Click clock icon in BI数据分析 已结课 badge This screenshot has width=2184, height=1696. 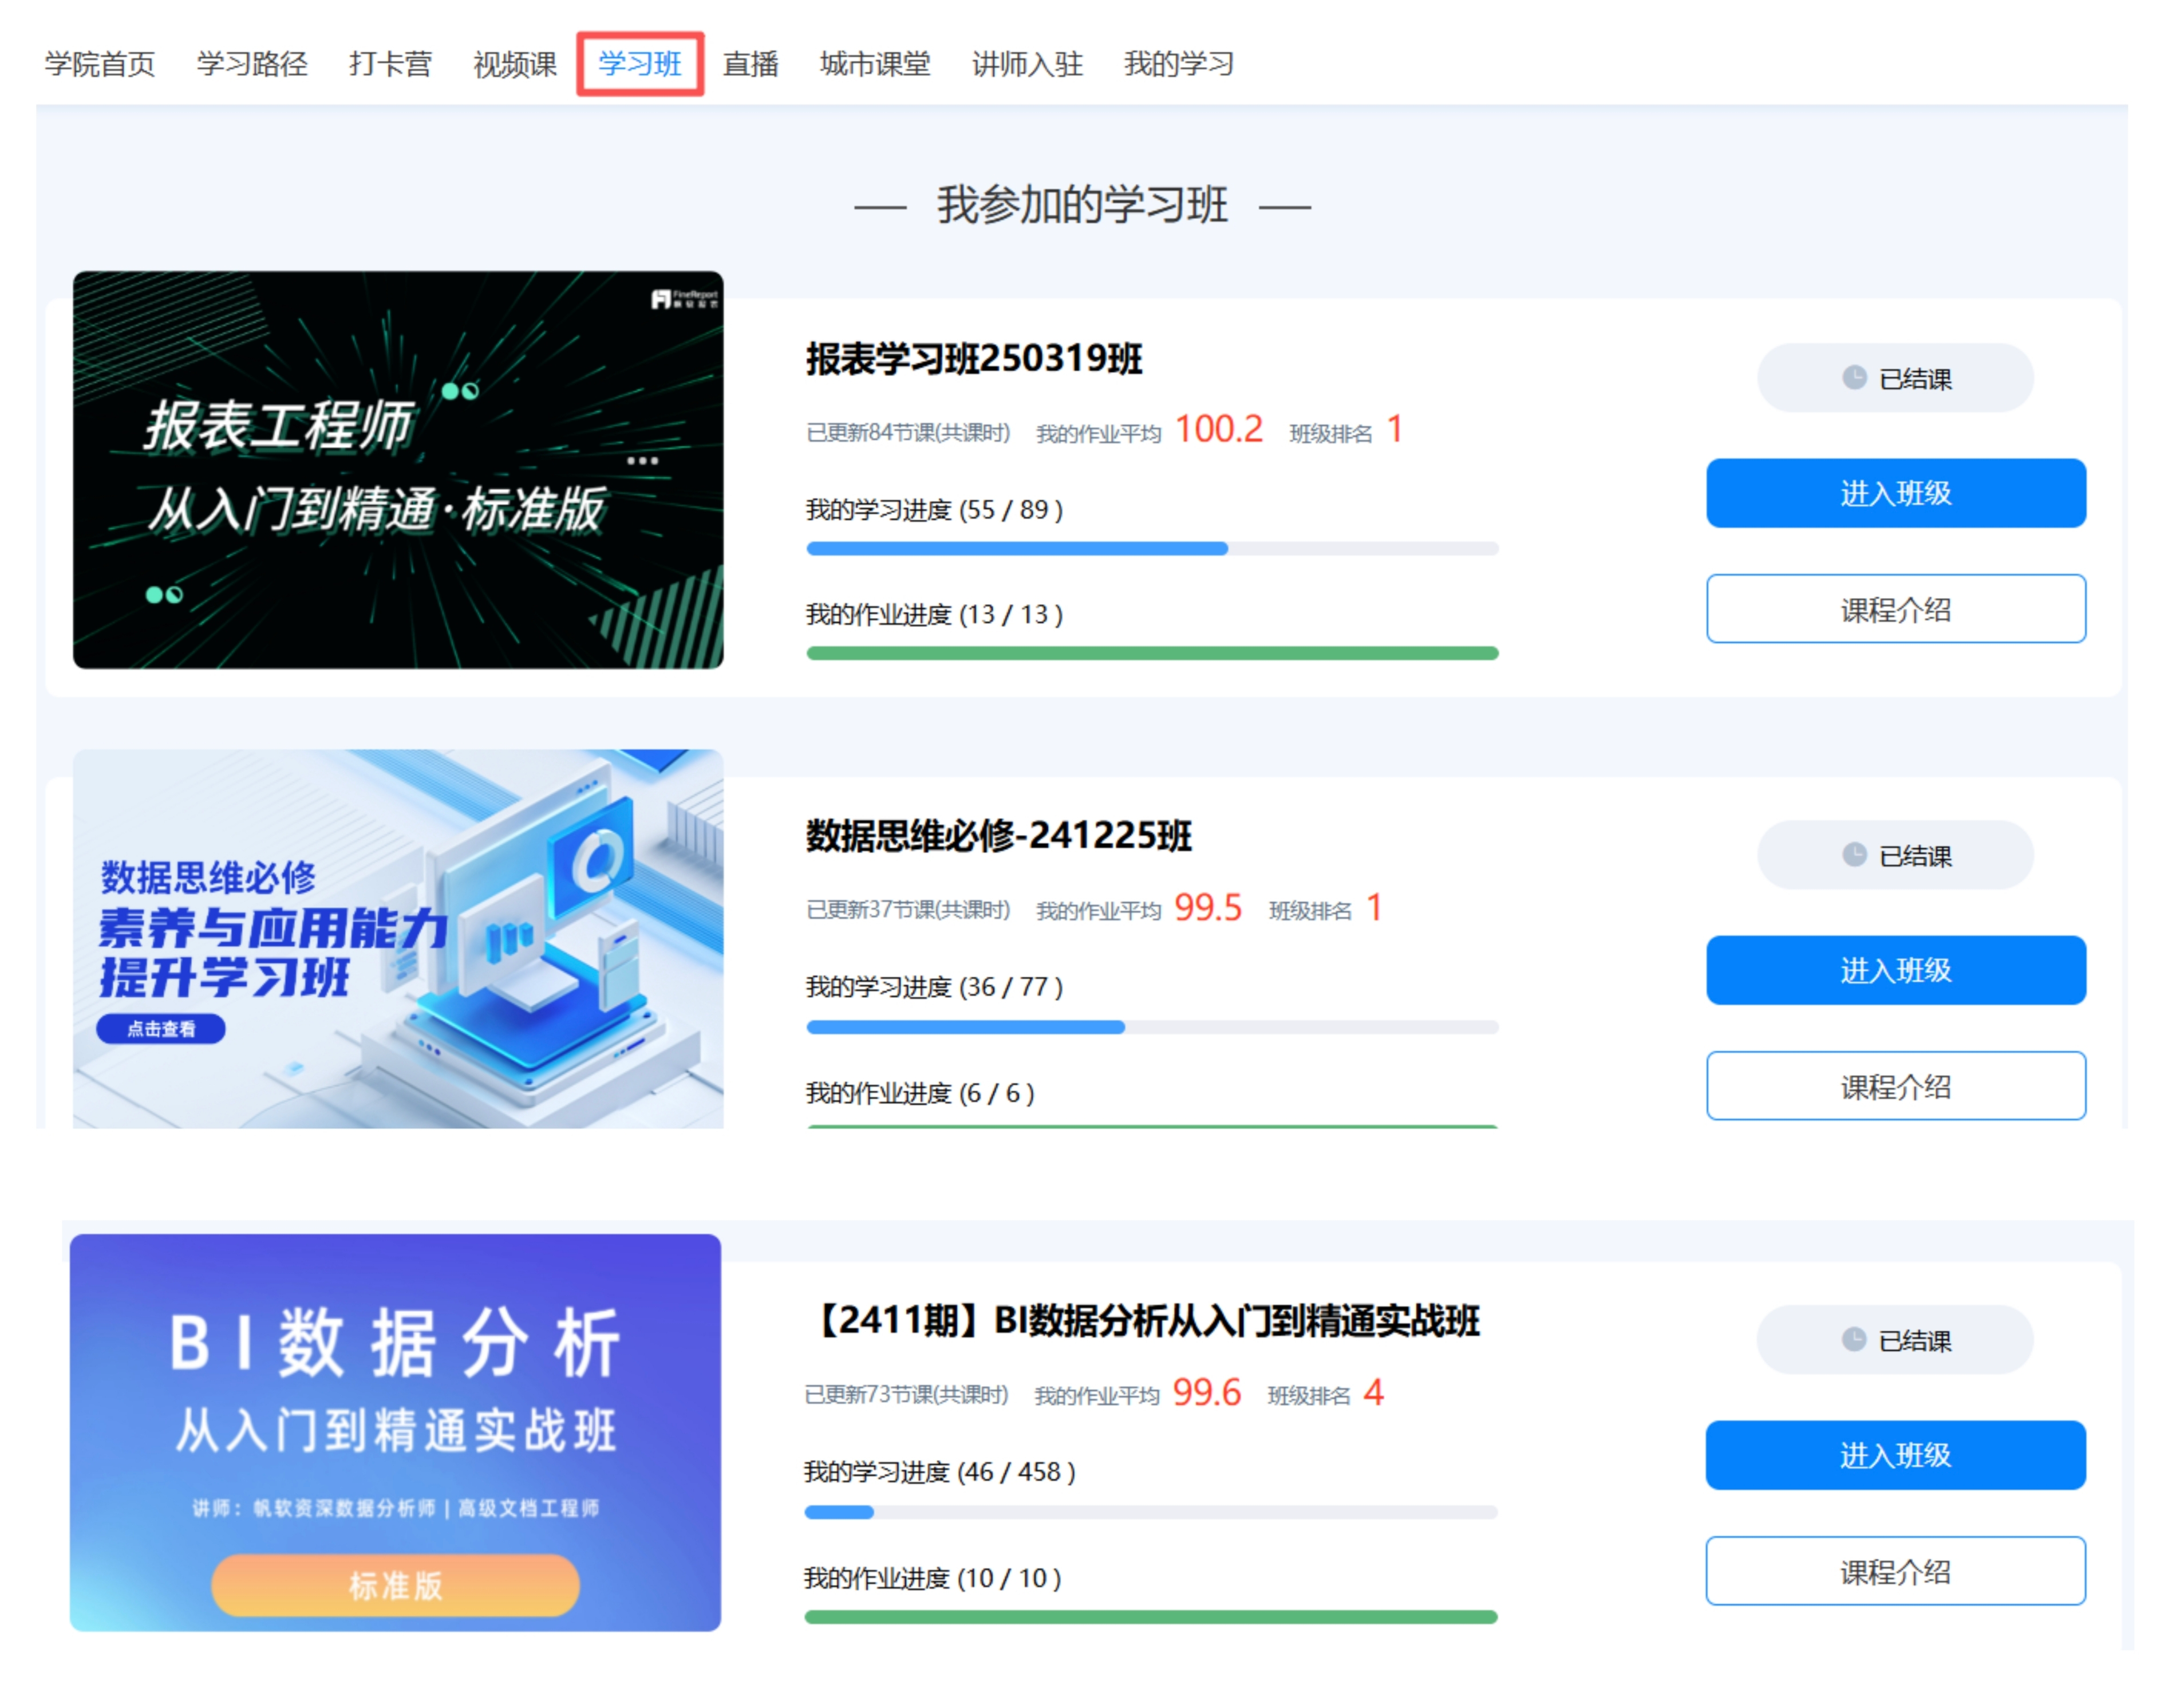tap(1853, 1340)
